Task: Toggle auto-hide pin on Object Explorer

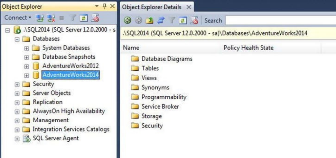Action: [104, 6]
